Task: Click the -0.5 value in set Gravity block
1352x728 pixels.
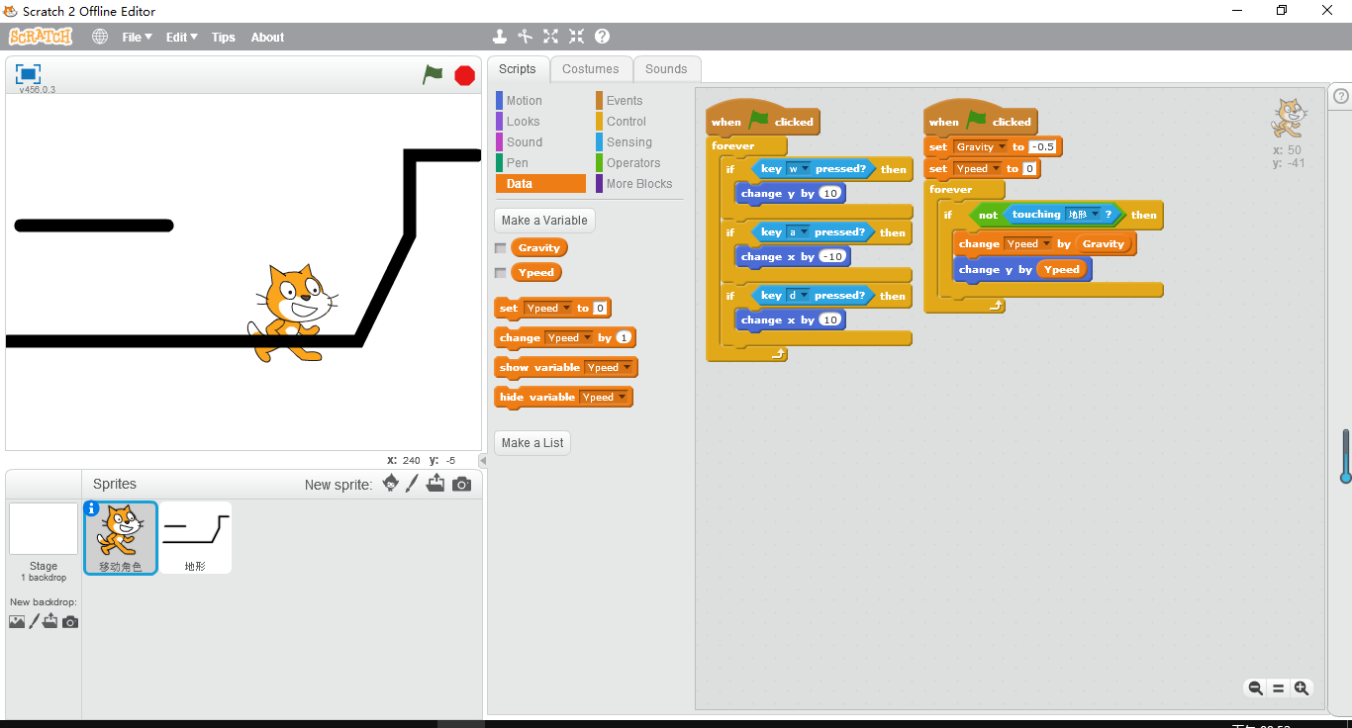Action: (1043, 147)
